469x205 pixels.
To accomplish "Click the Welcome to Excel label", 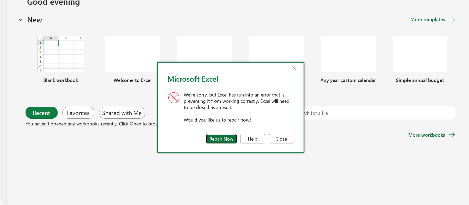I will coord(132,80).
